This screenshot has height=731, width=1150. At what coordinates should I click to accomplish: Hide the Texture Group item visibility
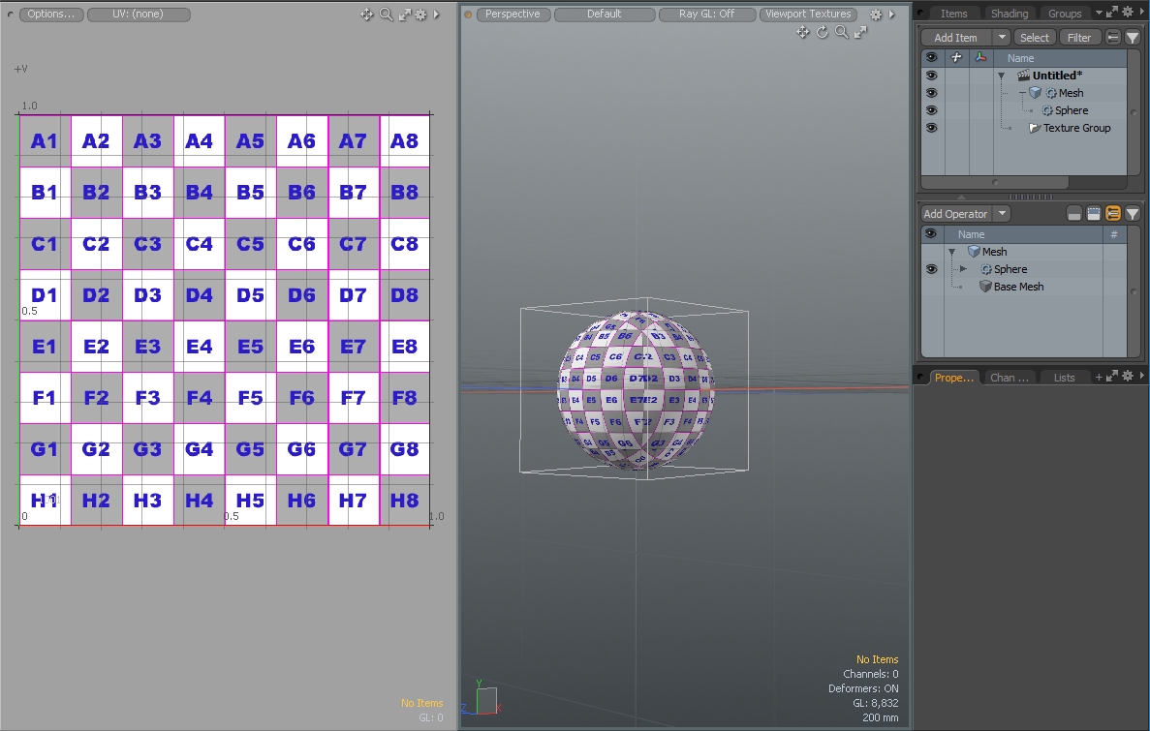[x=931, y=128]
